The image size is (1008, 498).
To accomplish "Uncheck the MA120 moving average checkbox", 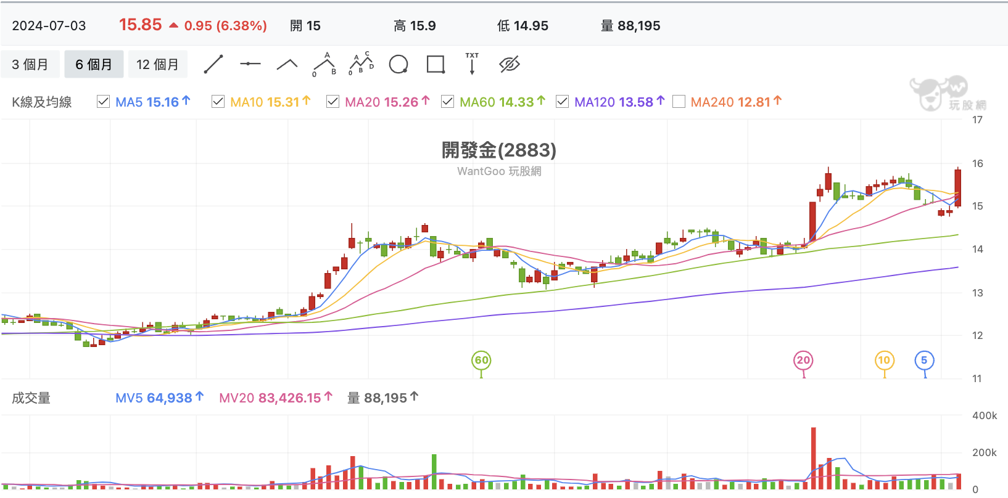I will (x=563, y=102).
